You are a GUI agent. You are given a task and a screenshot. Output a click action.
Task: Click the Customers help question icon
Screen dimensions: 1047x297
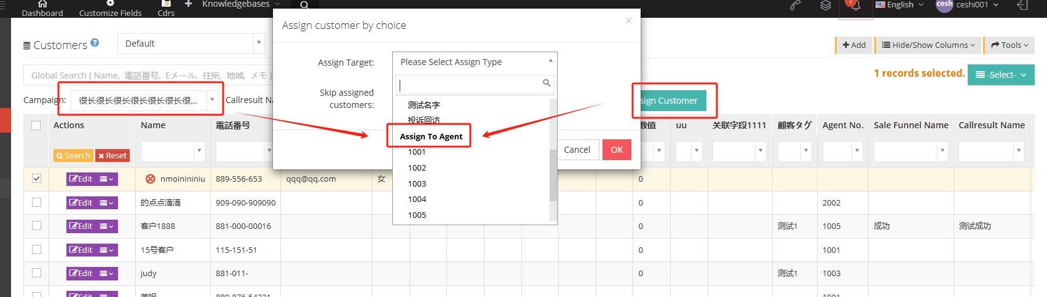95,42
